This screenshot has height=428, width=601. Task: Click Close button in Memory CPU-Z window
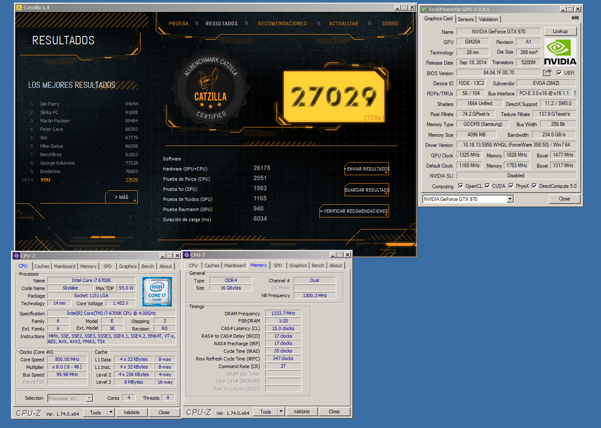334,412
